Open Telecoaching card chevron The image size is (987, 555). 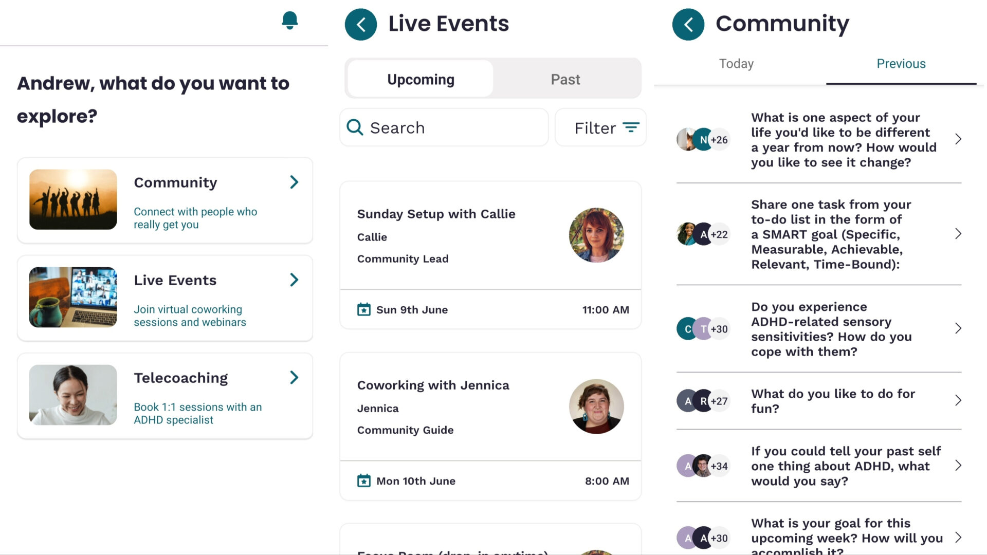pyautogui.click(x=294, y=377)
